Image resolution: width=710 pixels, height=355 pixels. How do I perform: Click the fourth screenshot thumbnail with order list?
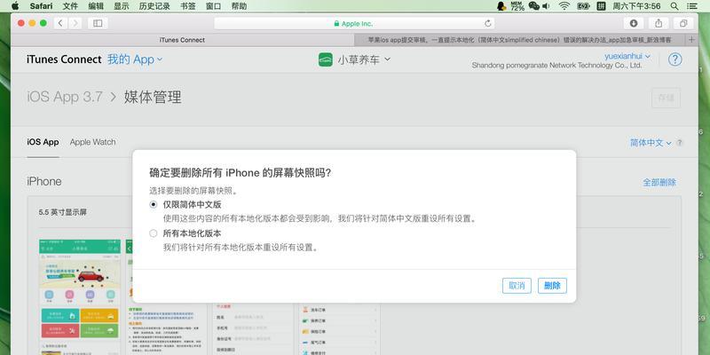click(x=339, y=328)
